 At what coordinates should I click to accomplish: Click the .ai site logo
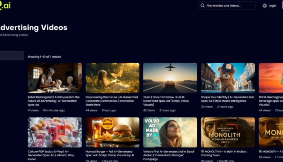pyautogui.click(x=5, y=6)
